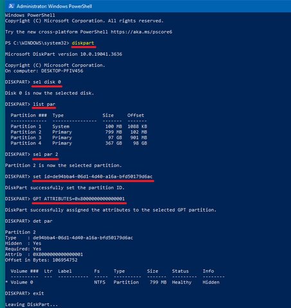This screenshot has height=308, width=291.
Task: Click the 'Leaving DiskPart...' line
Action: 31,304
